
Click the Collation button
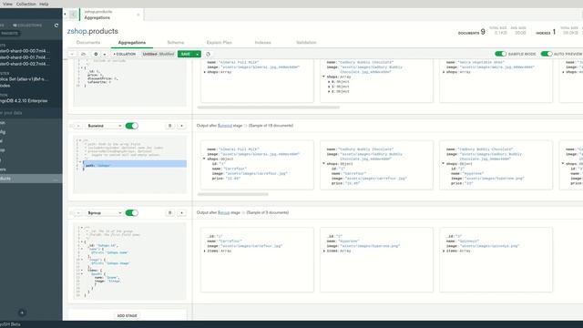click(125, 54)
